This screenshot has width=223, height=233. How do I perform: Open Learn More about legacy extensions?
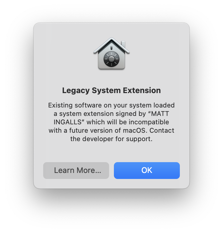(76, 171)
